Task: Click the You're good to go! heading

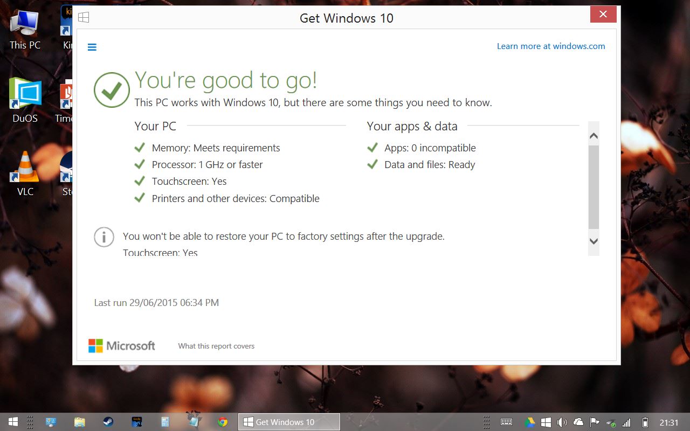Action: (x=226, y=80)
